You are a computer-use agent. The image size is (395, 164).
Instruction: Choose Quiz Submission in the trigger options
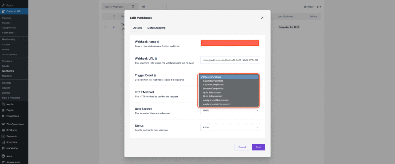(212, 92)
